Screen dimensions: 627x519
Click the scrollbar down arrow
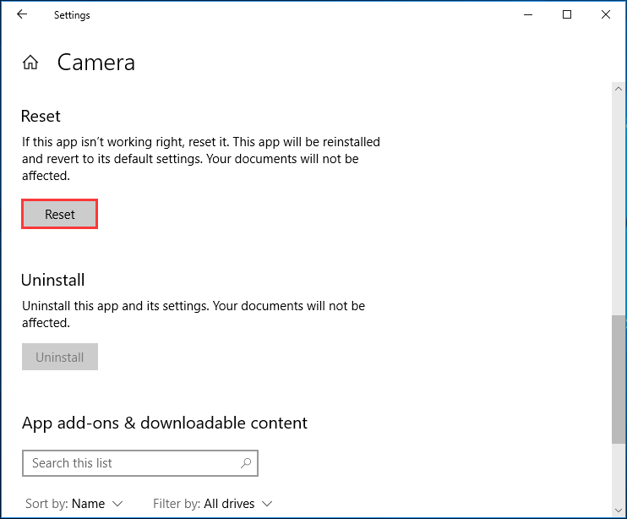click(x=619, y=511)
